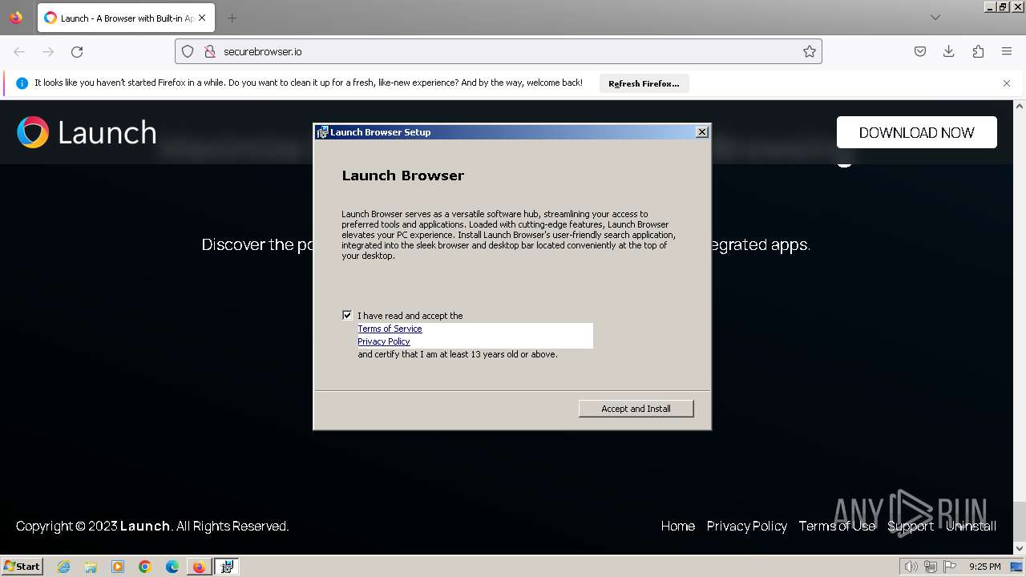1026x577 pixels.
Task: Click the Firefox icon at top-left
Action: [16, 18]
